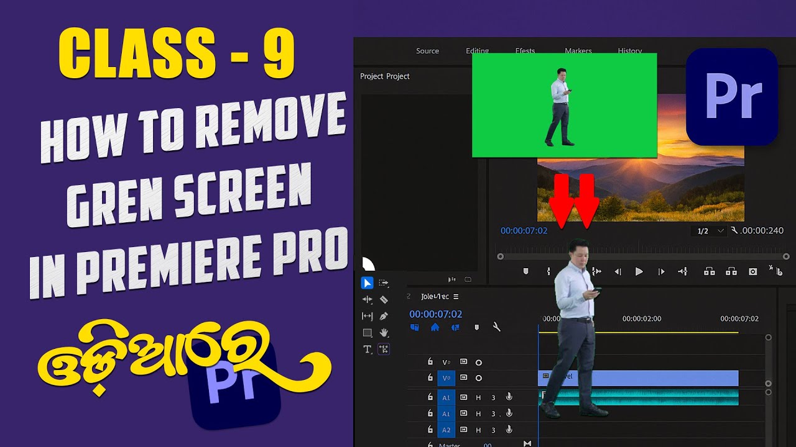Select the blue video clip in timeline
The height and width of the screenshot is (447, 796).
click(x=638, y=378)
